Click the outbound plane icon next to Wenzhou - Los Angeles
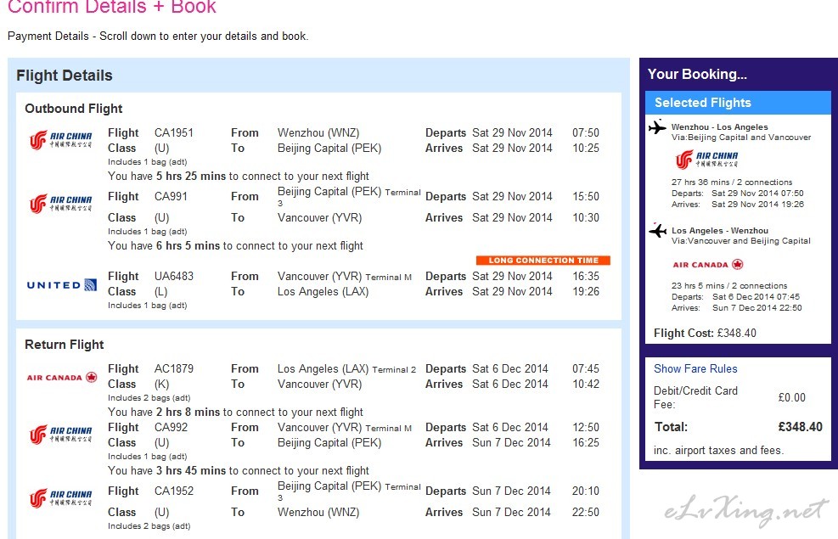The height and width of the screenshot is (539, 838). [x=657, y=127]
